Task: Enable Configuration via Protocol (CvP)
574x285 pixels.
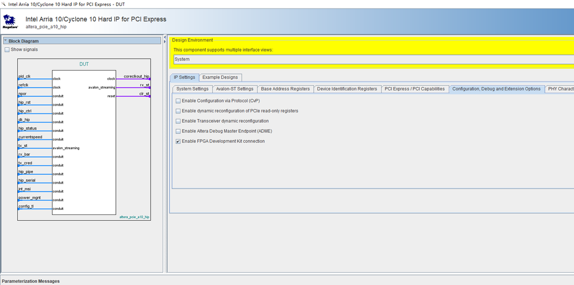Action: point(178,101)
